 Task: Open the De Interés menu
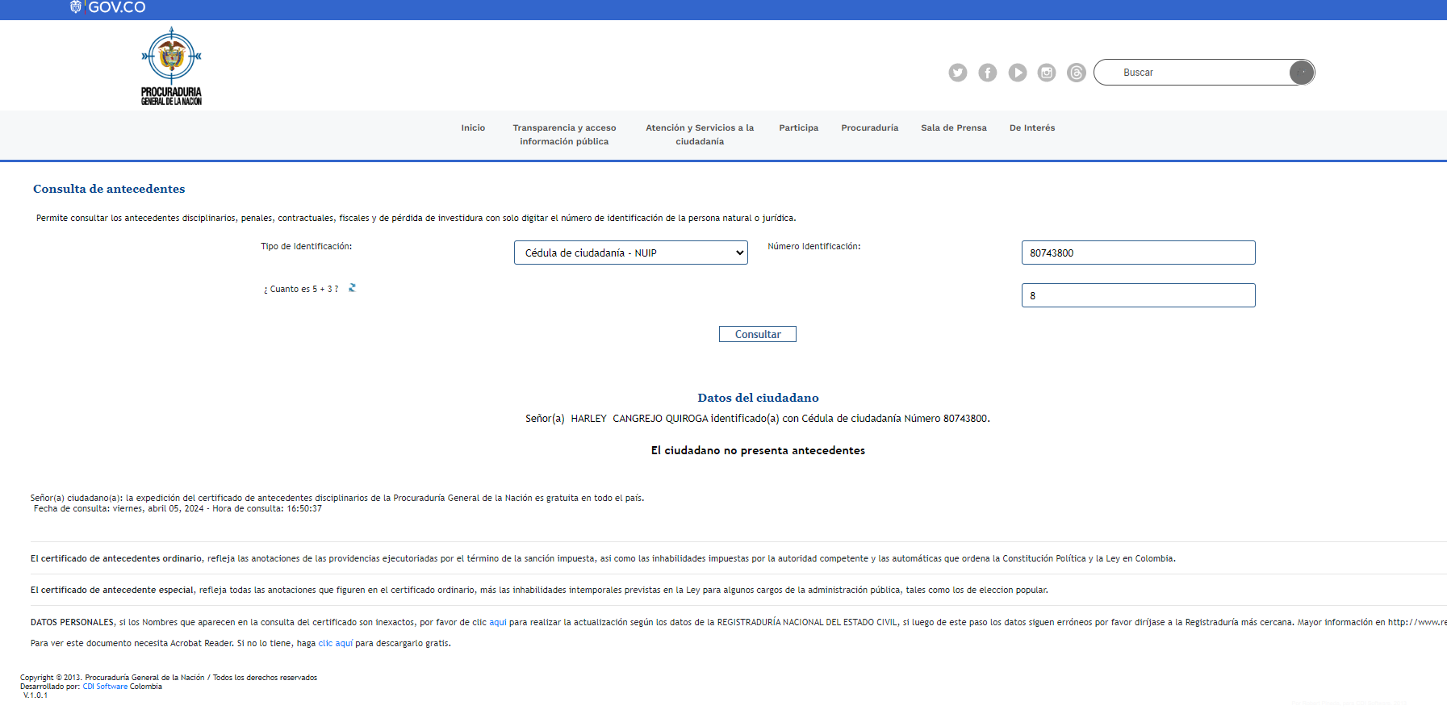click(1031, 127)
